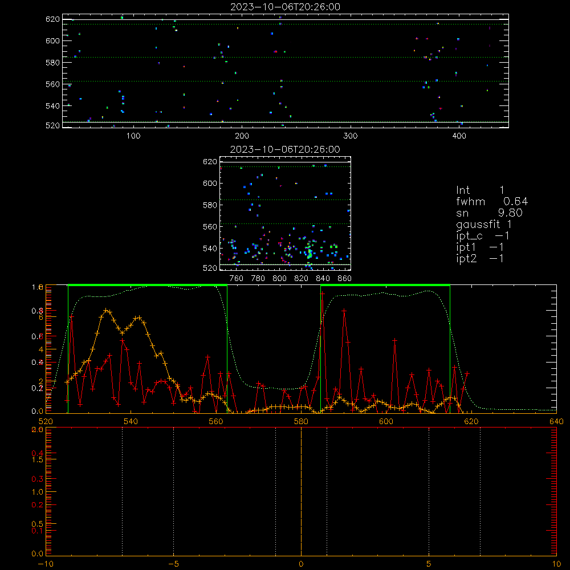Click orange y-axis label 1.5 on bottom plot

(x=38, y=459)
